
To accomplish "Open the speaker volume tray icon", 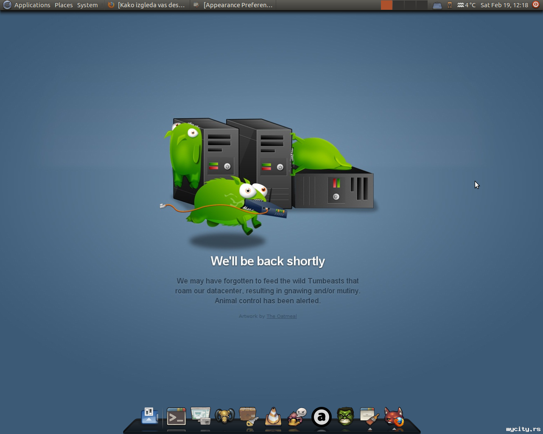I will click(x=450, y=5).
